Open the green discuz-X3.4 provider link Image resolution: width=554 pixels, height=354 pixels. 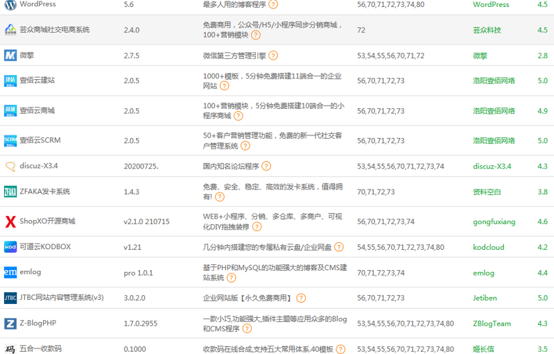[492, 166]
